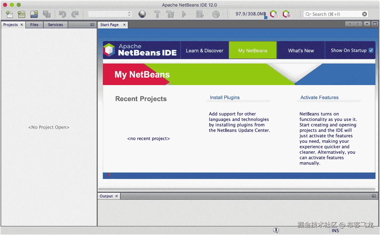Viewport: 380px width, 235px height.
Task: Click the <no recent project> text
Action: [x=149, y=139]
